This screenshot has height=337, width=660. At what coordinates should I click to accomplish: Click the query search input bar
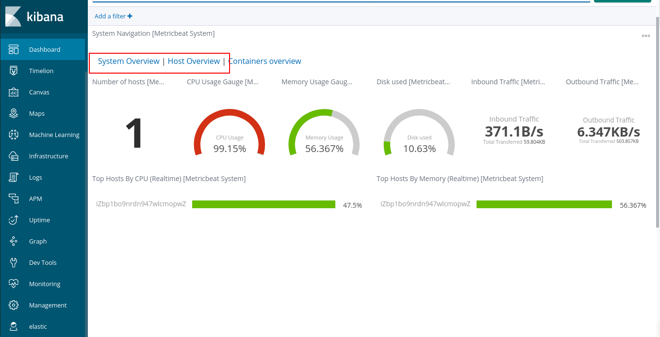tap(341, 1)
